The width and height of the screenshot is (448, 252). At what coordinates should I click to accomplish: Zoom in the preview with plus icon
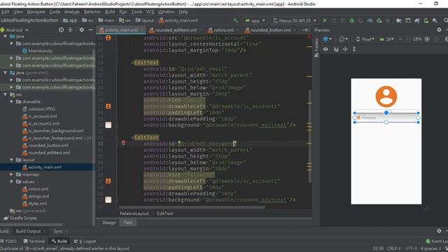[x=427, y=39]
